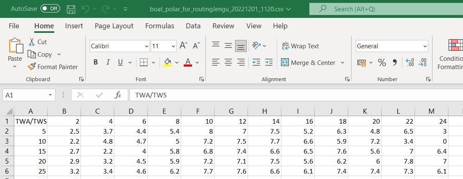Expand the General number format dropdown
This screenshot has width=463, height=179.
coord(425,46)
